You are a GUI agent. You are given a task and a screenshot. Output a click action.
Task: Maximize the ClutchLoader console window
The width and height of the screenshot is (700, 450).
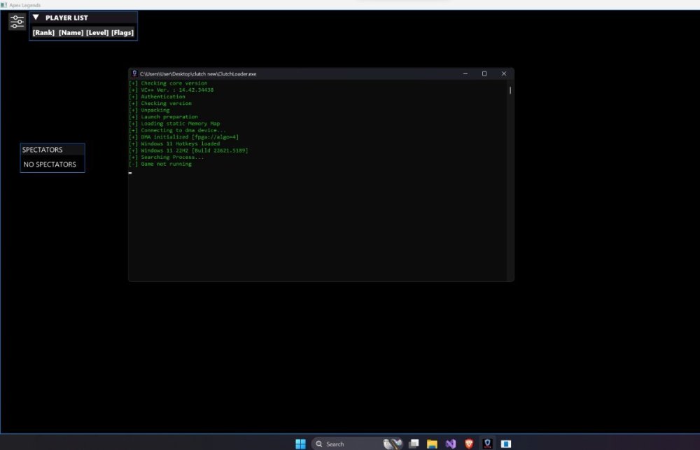pyautogui.click(x=484, y=73)
